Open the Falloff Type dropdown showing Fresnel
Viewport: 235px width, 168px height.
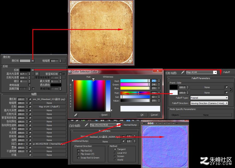(x=209, y=98)
